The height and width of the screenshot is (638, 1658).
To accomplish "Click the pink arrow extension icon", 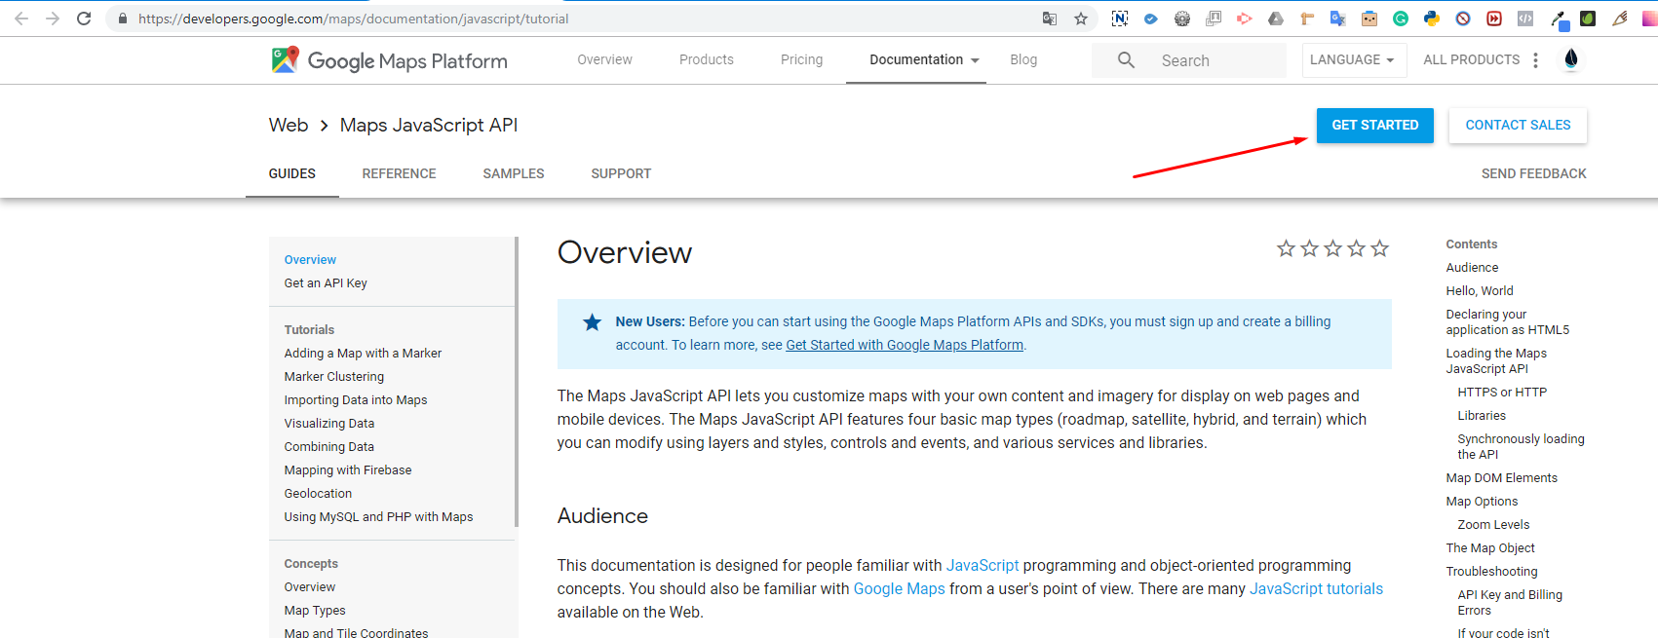I will click(1245, 19).
